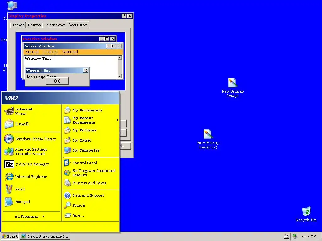Open Files and Settings Transfer Wizard icon

9,152
